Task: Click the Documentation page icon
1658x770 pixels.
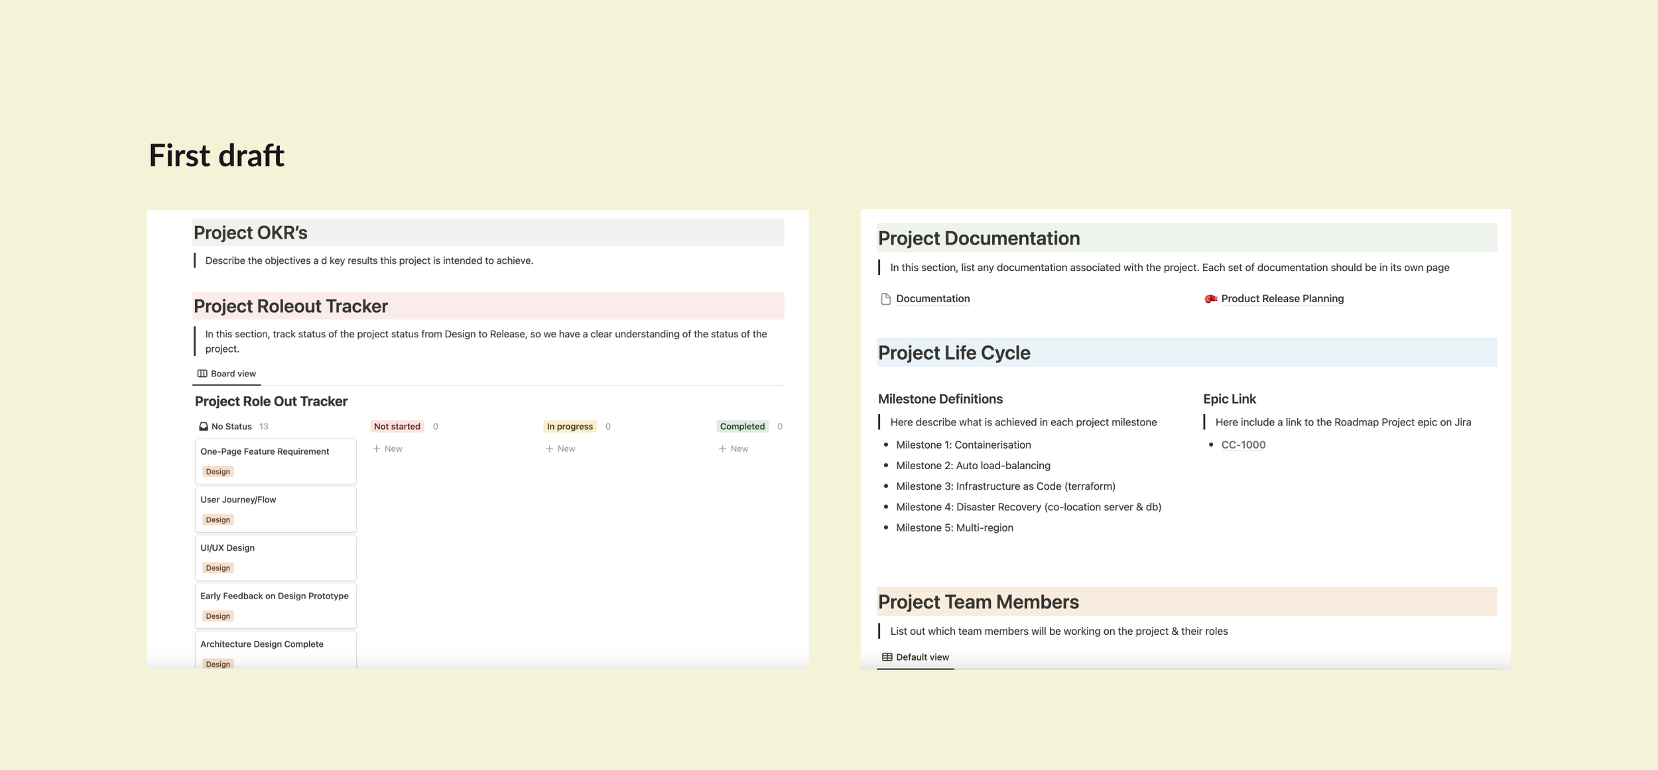Action: [x=885, y=299]
